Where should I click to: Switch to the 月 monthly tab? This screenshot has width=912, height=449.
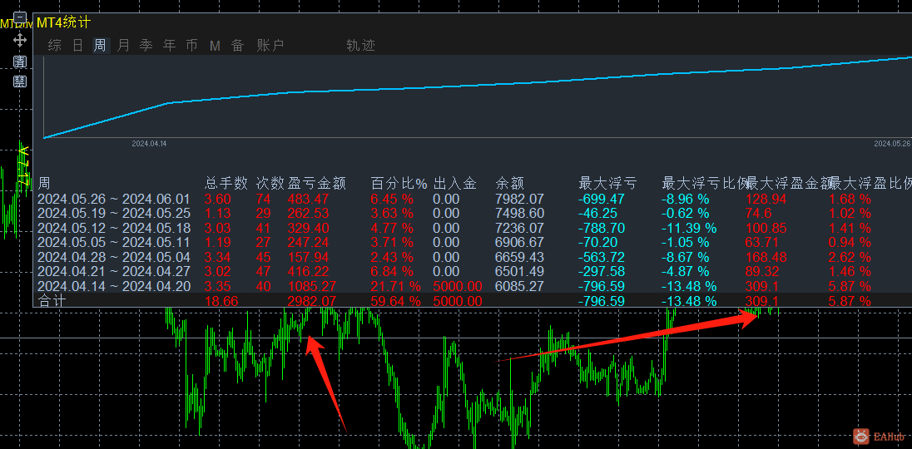123,45
